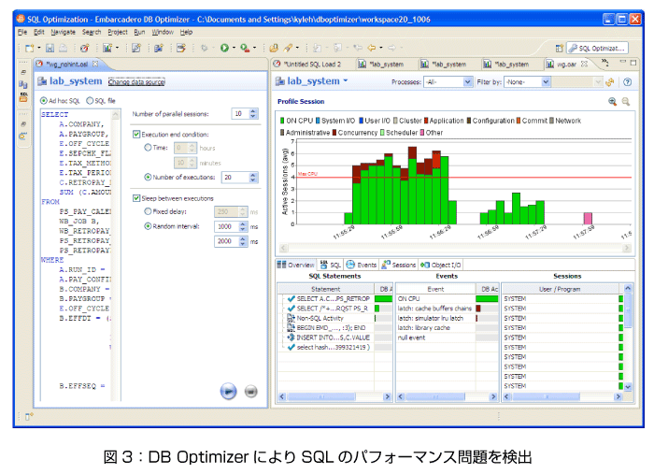Image resolution: width=654 pixels, height=474 pixels.
Task: Select the Time radio option
Action: 148,148
